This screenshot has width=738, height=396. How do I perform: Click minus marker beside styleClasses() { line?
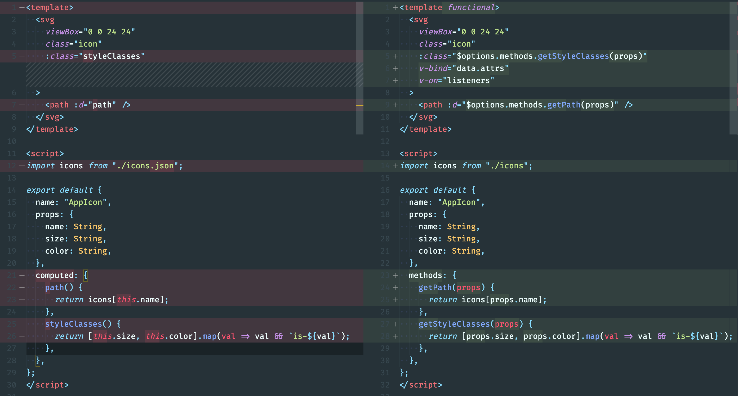(22, 324)
